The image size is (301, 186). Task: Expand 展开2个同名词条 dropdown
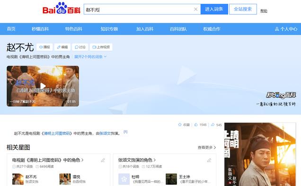point(90,57)
